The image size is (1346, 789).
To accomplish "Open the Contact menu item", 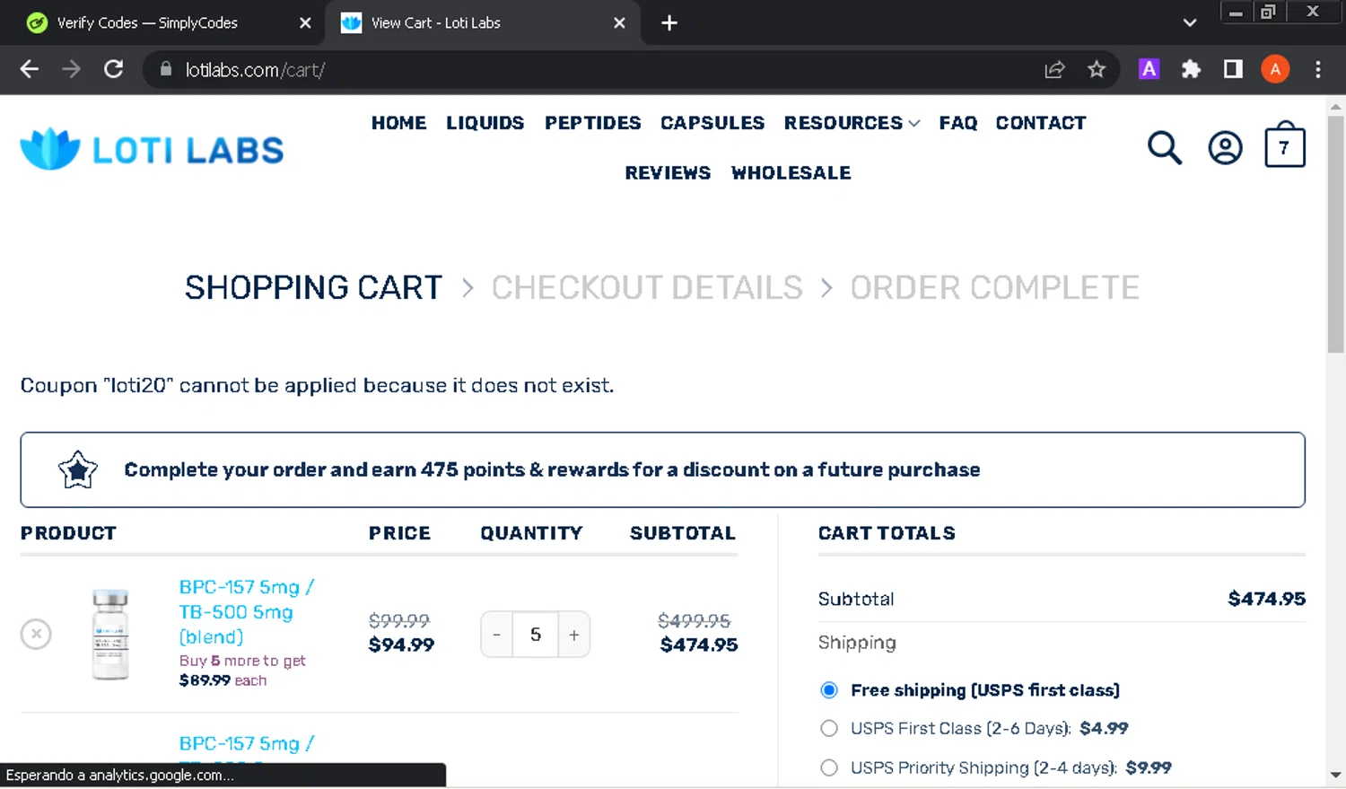I will [1041, 123].
